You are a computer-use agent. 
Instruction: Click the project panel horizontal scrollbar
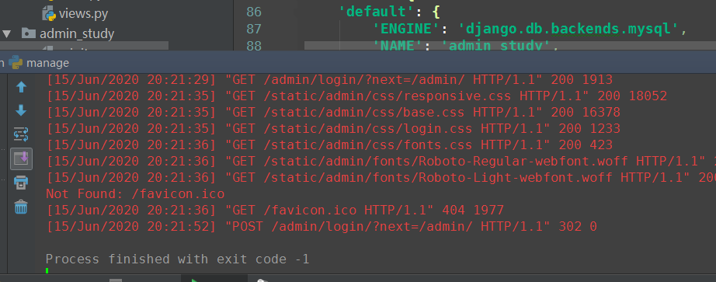pyautogui.click(x=84, y=46)
